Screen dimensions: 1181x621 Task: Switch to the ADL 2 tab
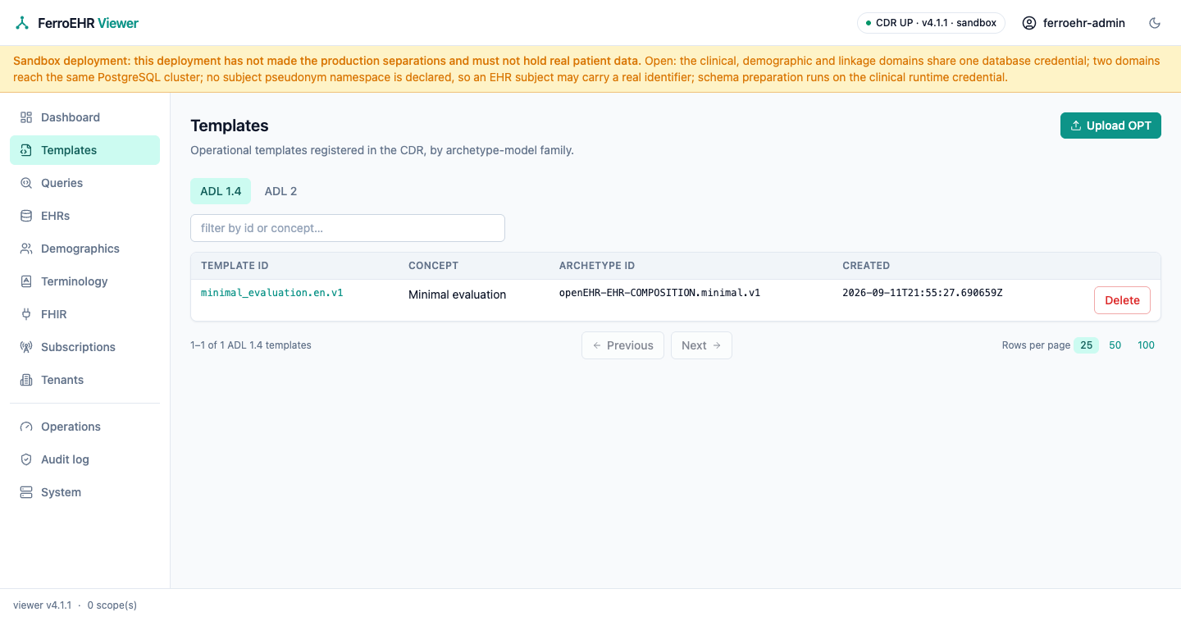(x=280, y=191)
